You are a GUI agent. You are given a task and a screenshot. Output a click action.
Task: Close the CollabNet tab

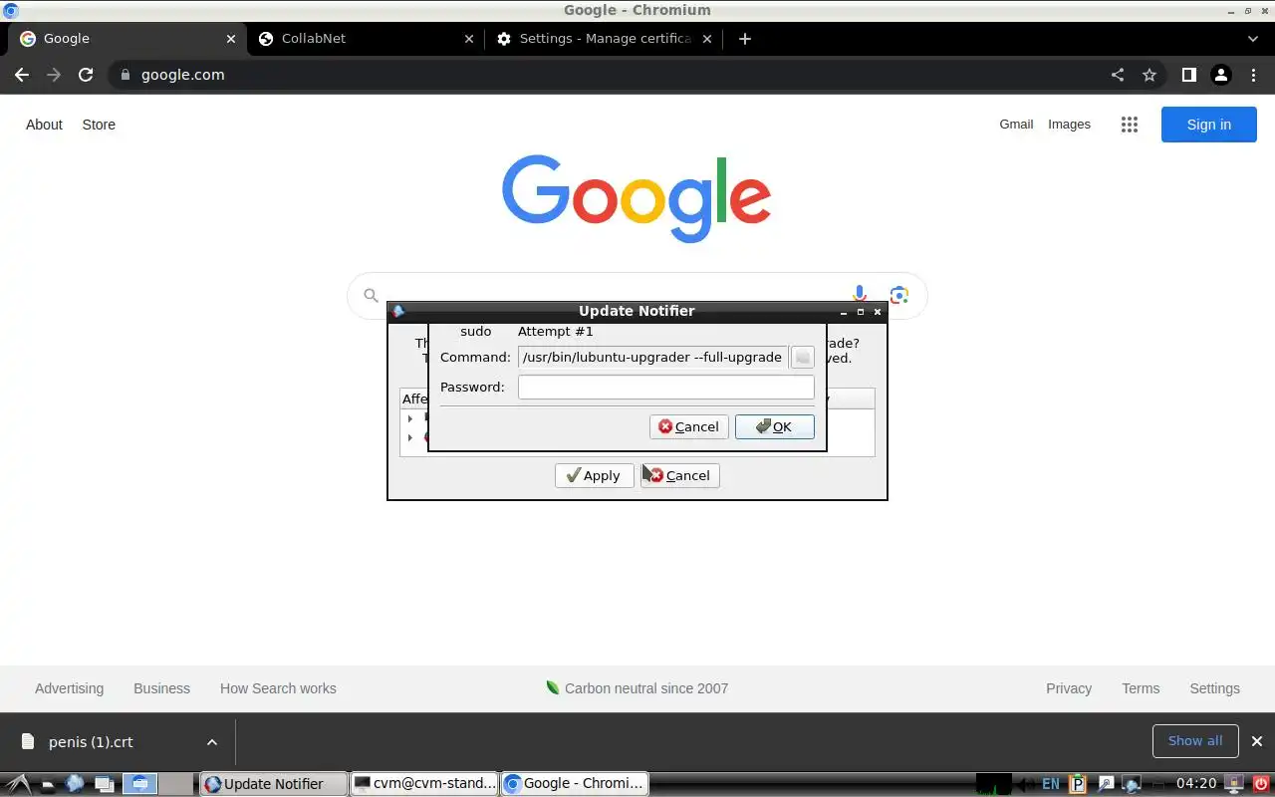tap(470, 39)
